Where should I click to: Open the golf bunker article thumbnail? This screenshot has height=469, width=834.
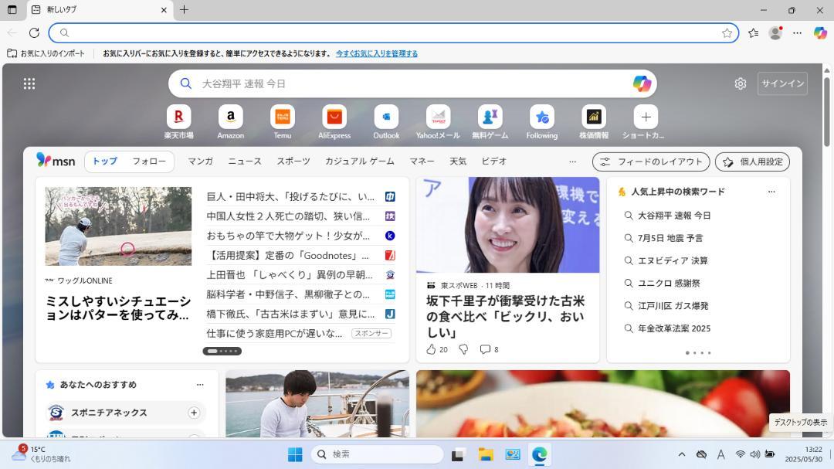118,226
